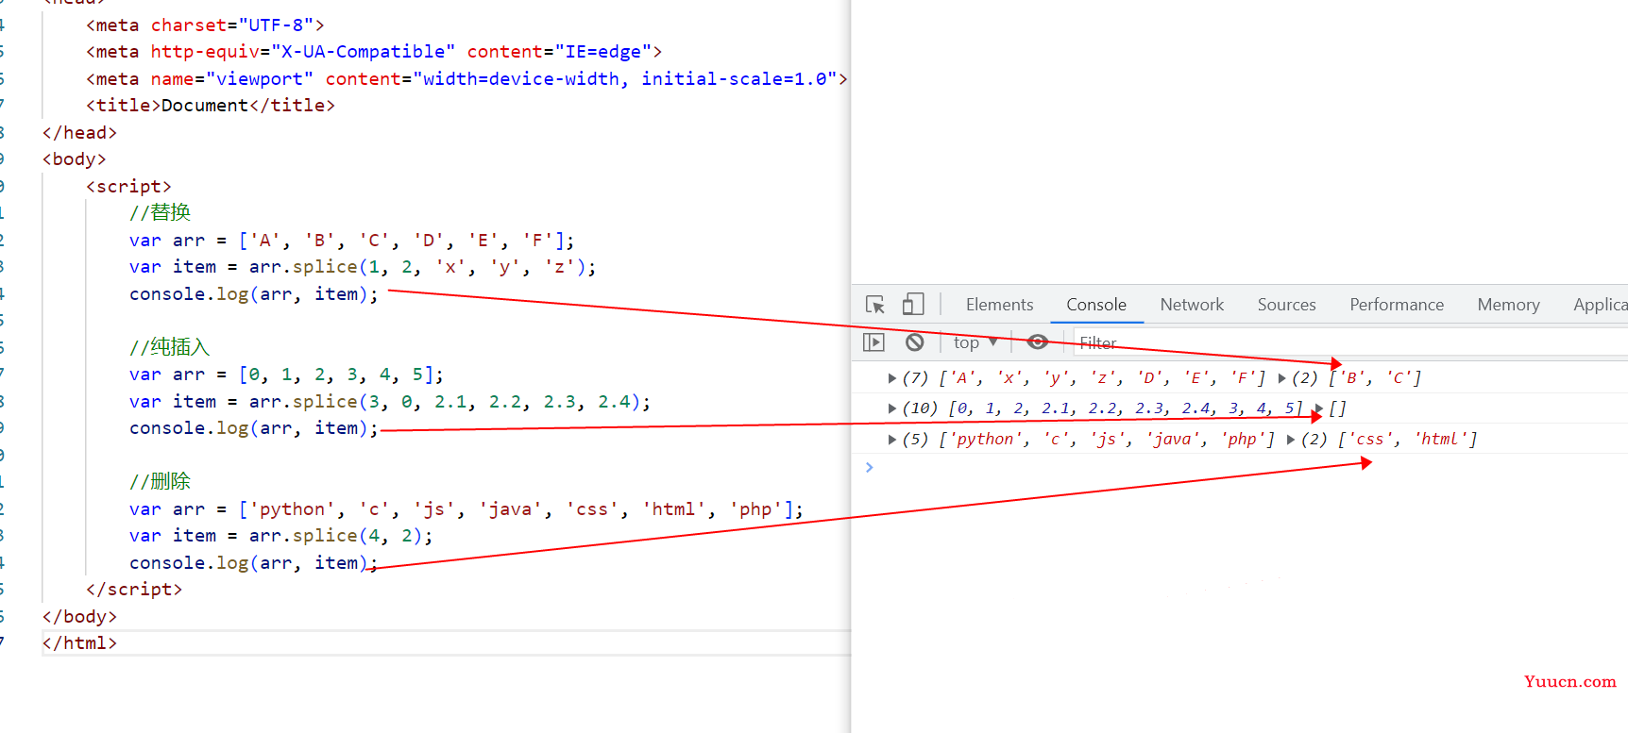Clear the console with the ban icon
Screen dimensions: 1628x733
tap(914, 342)
